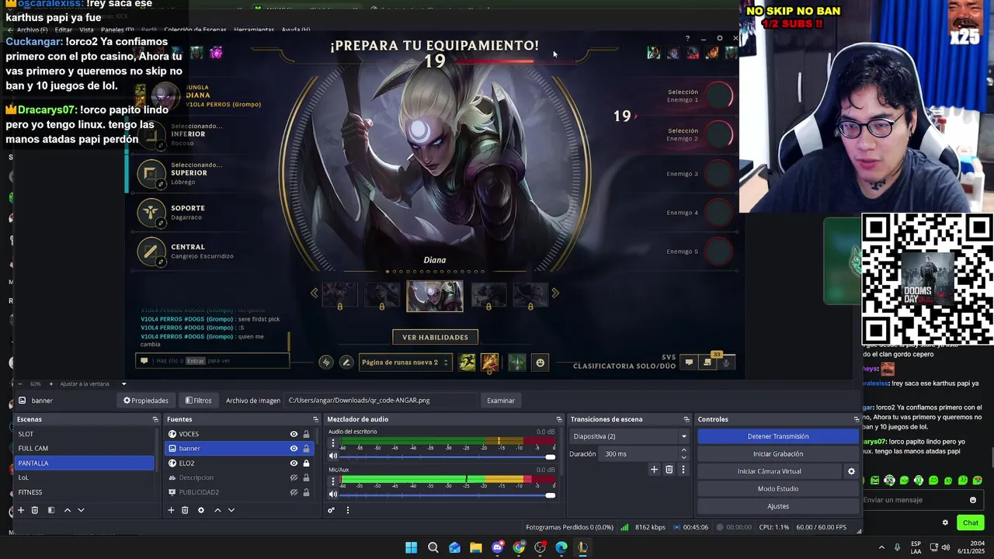Open the chat settings gear beside Chat button
This screenshot has height=559, width=994.
tap(945, 523)
